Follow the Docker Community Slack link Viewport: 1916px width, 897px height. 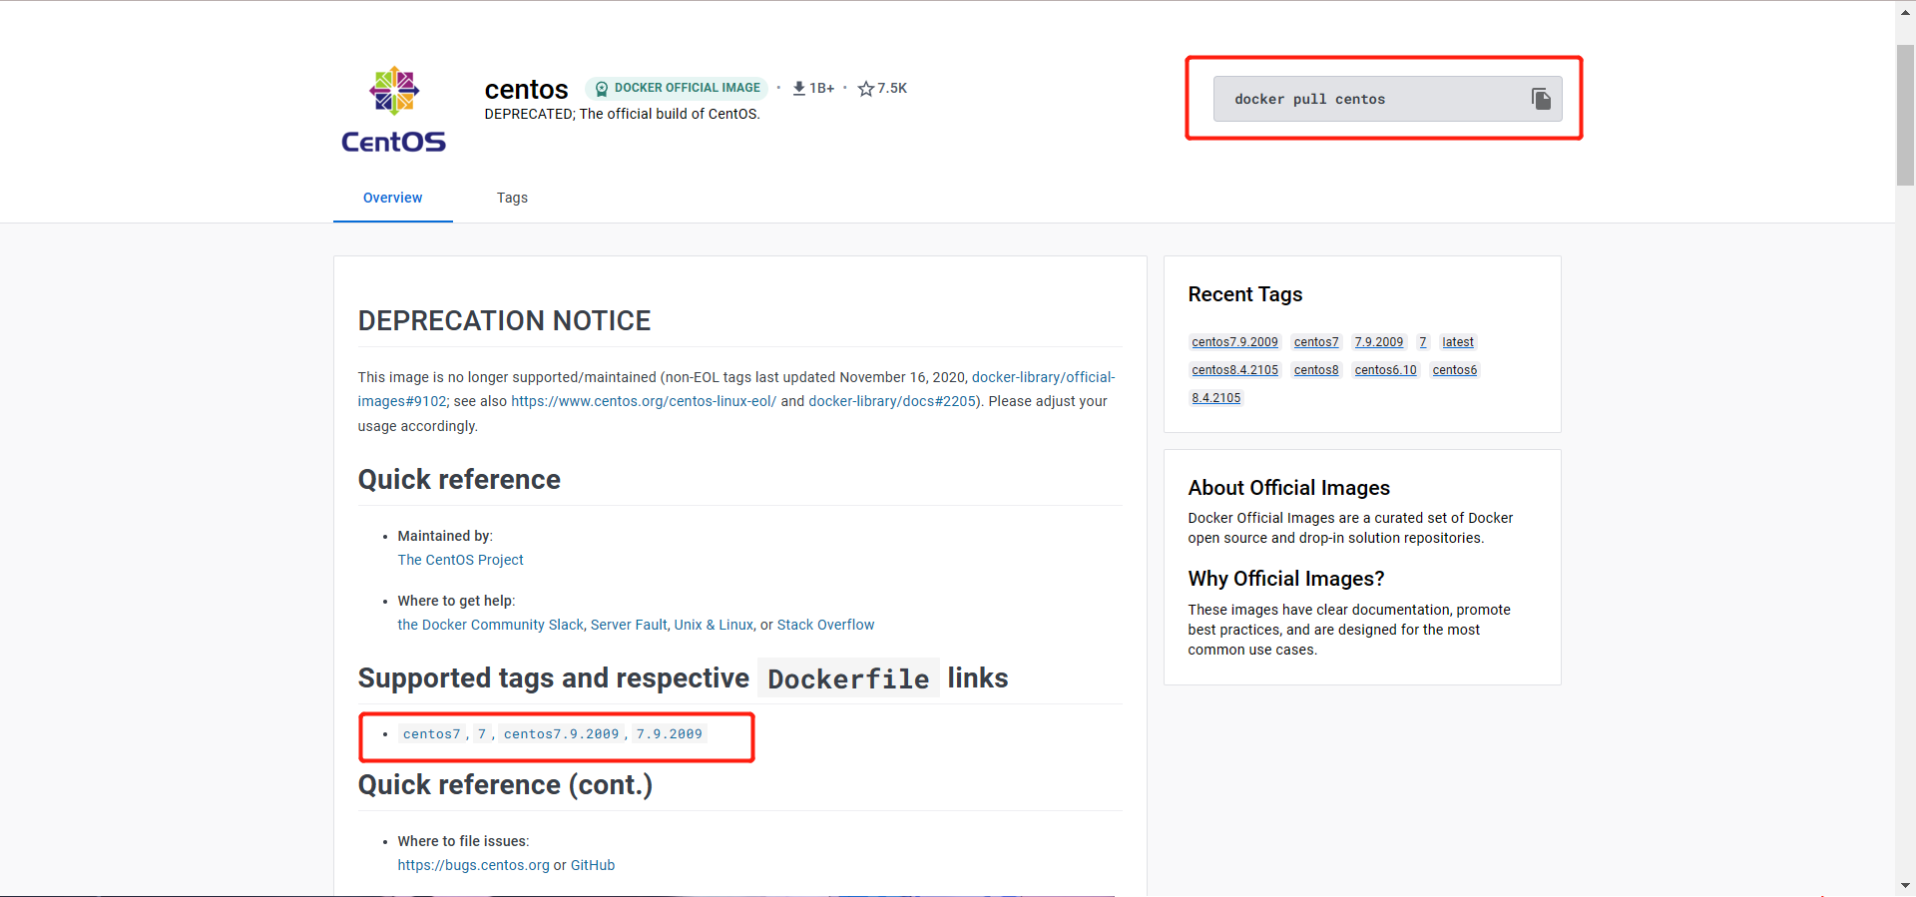(x=490, y=625)
